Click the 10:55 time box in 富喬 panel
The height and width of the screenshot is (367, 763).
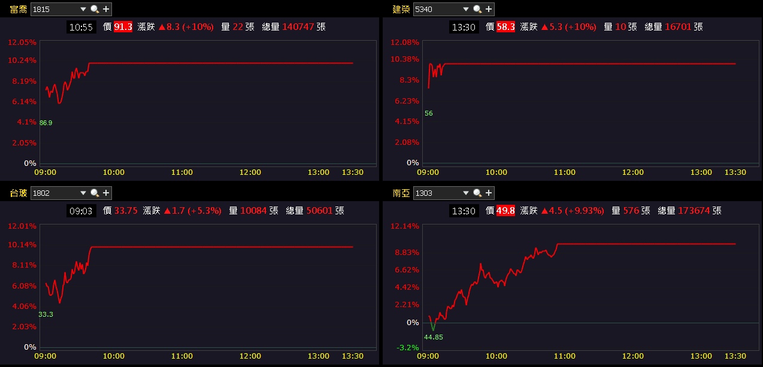click(x=81, y=27)
